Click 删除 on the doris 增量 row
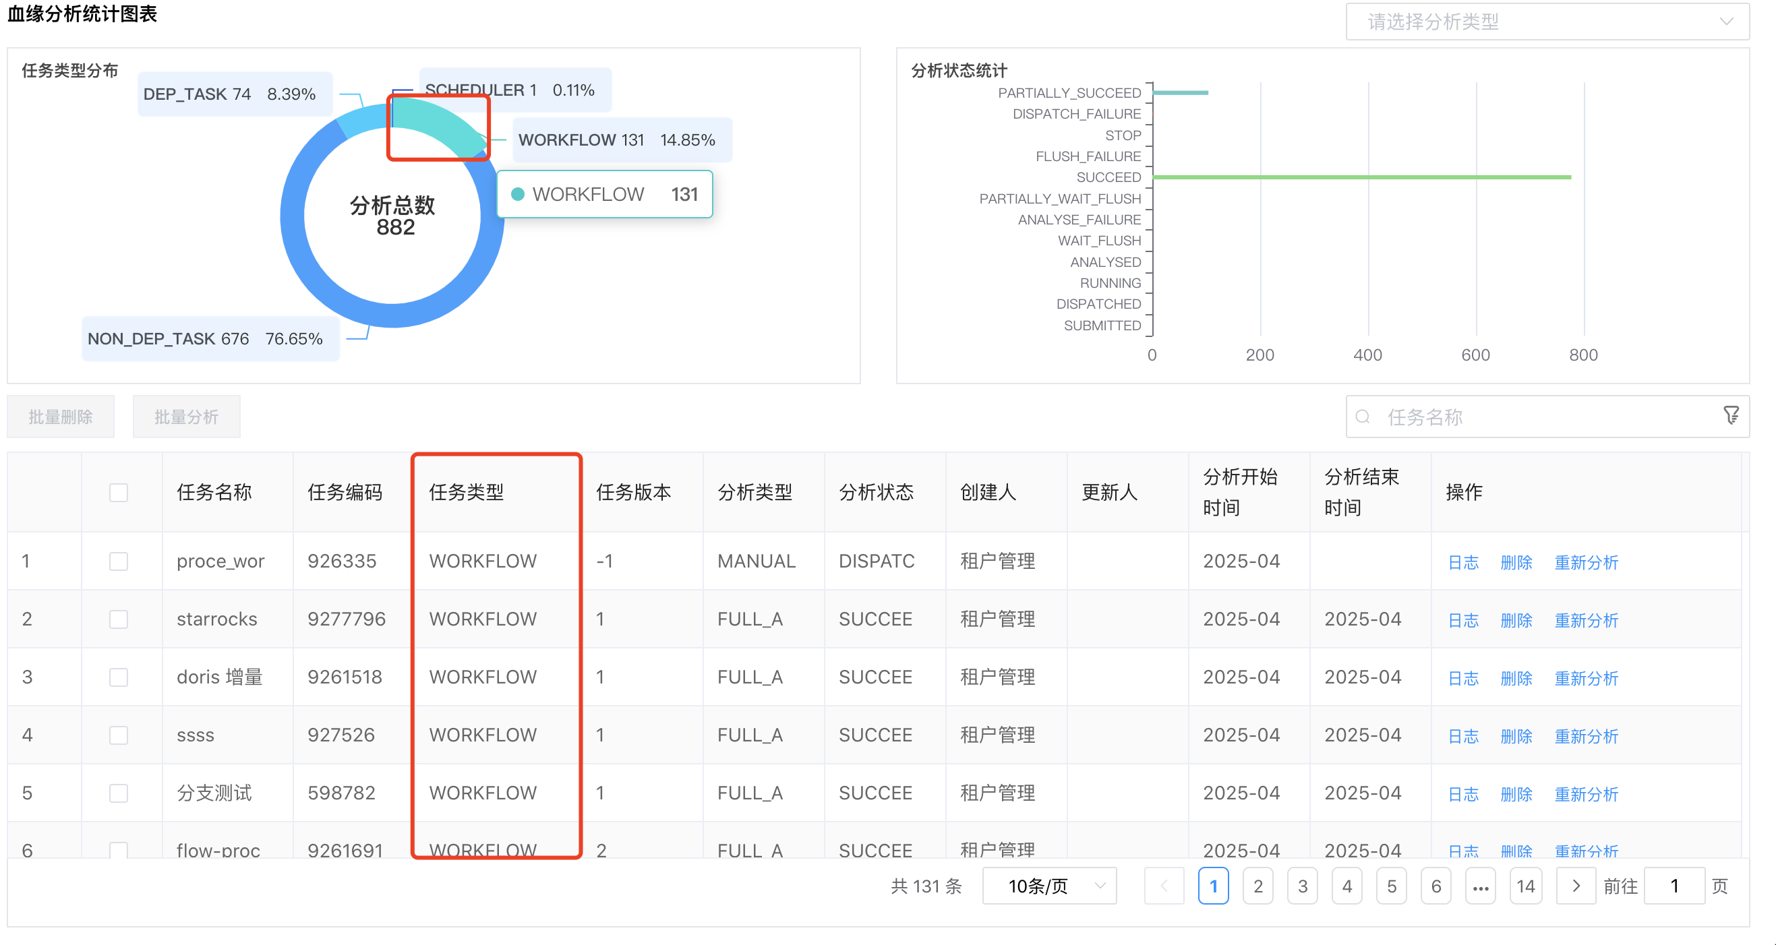Screen dimensions: 1776x945 (1517, 677)
